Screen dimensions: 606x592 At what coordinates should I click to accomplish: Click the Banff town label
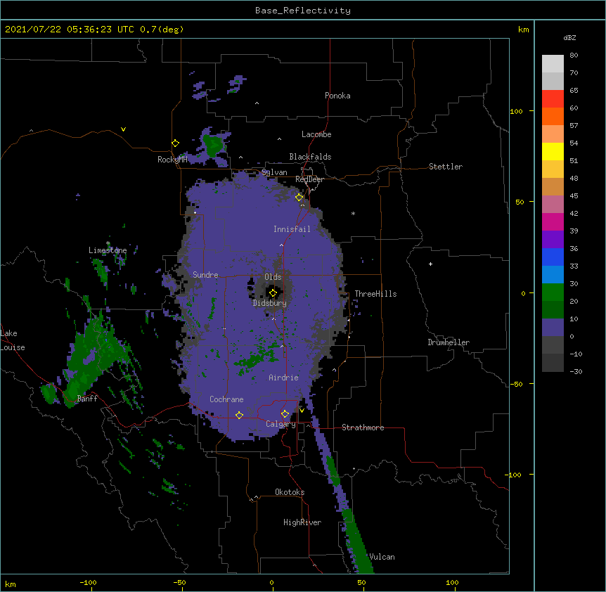coord(87,399)
